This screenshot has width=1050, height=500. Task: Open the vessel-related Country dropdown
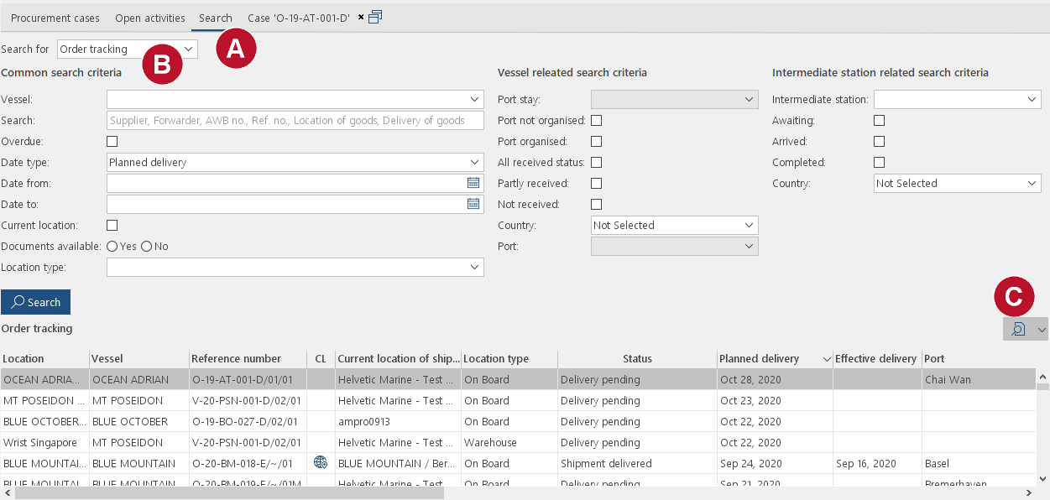[675, 225]
